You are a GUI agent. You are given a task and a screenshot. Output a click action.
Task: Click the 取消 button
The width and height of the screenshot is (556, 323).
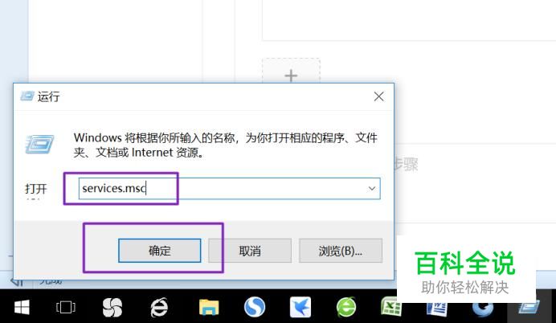(x=250, y=251)
